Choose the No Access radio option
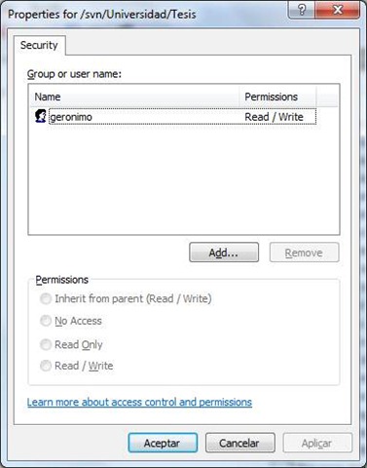 [46, 321]
